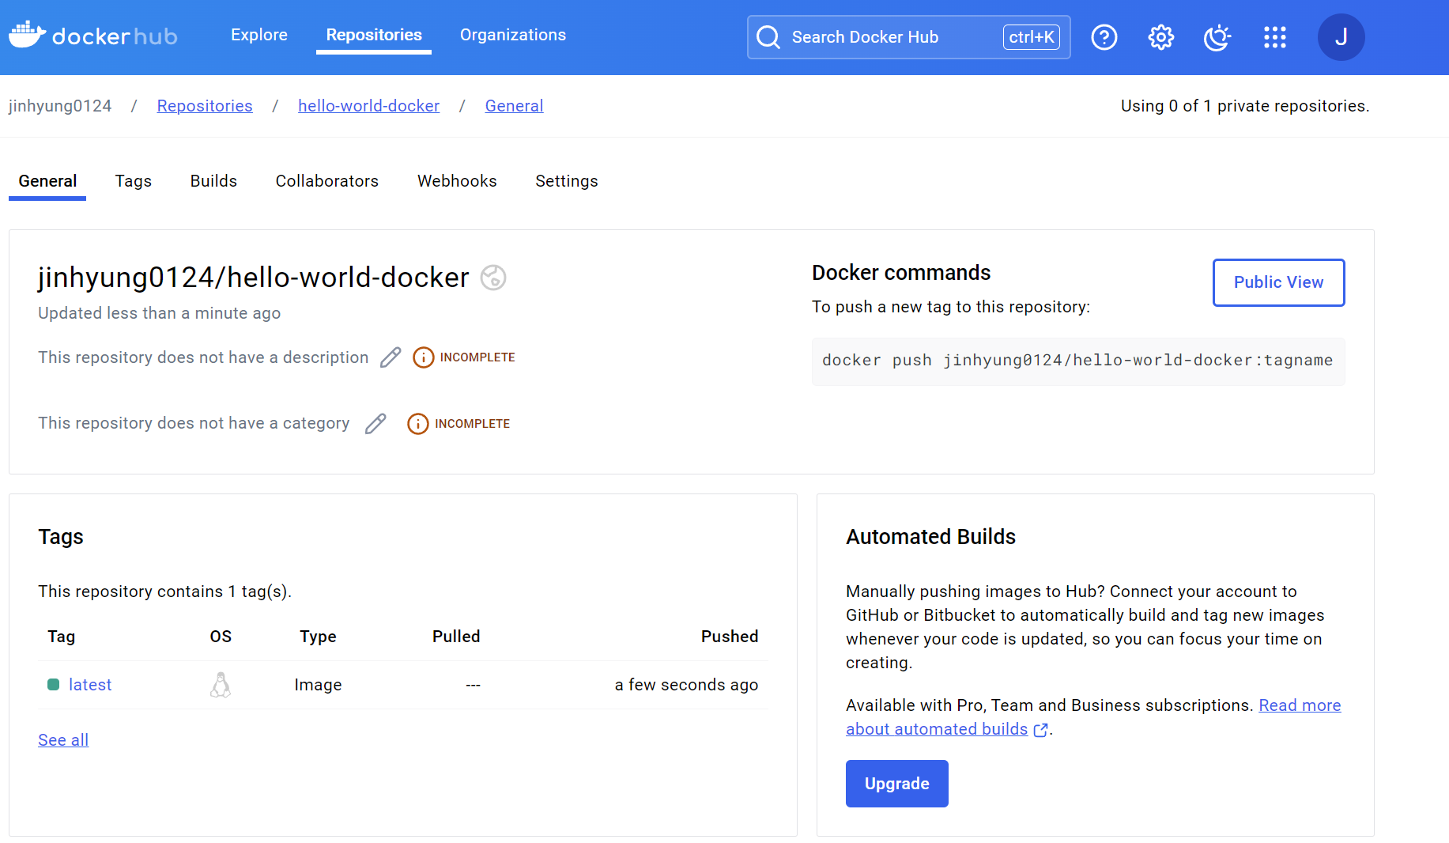Switch to the Settings tab

pos(567,181)
